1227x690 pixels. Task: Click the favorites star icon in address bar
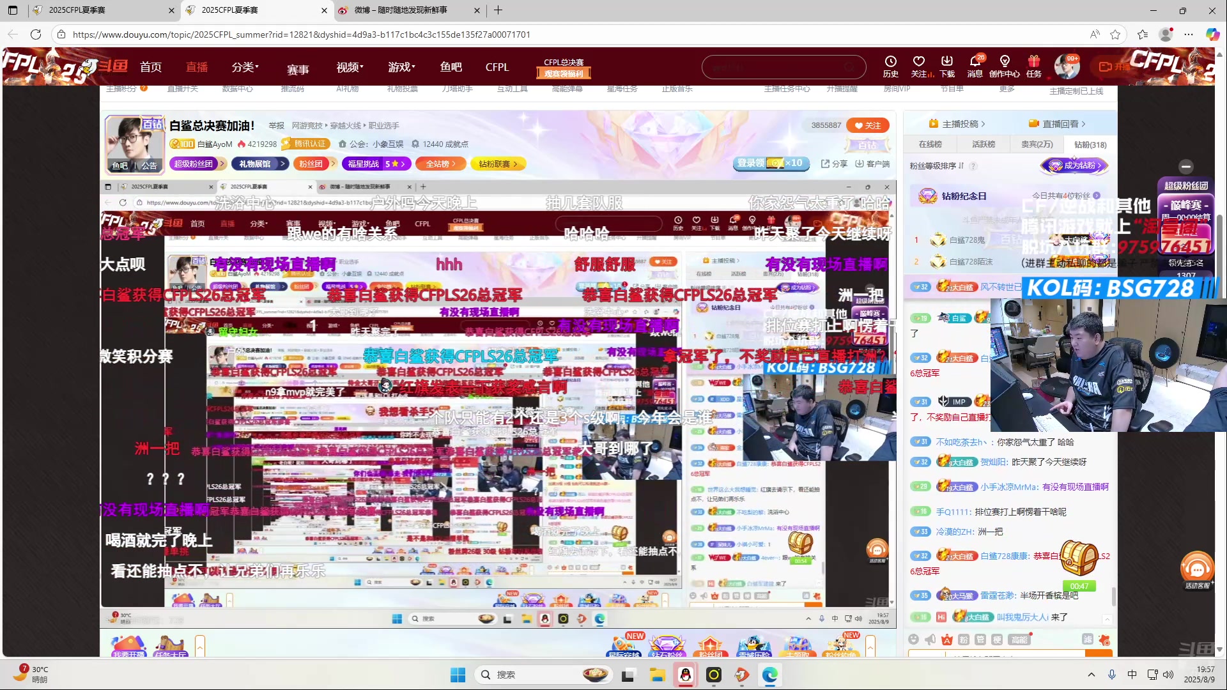point(1115,34)
